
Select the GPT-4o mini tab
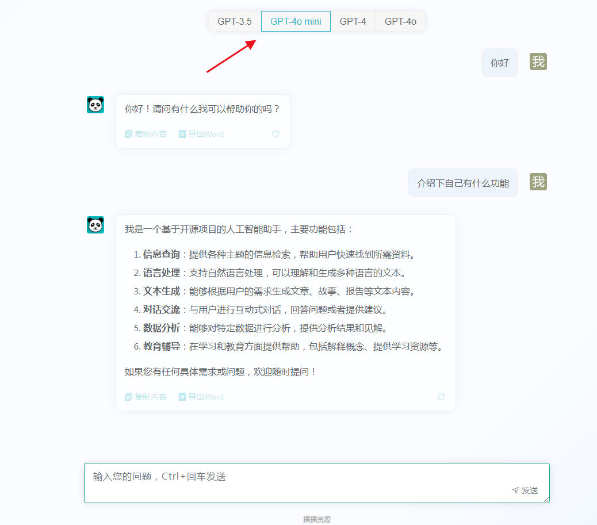point(296,21)
